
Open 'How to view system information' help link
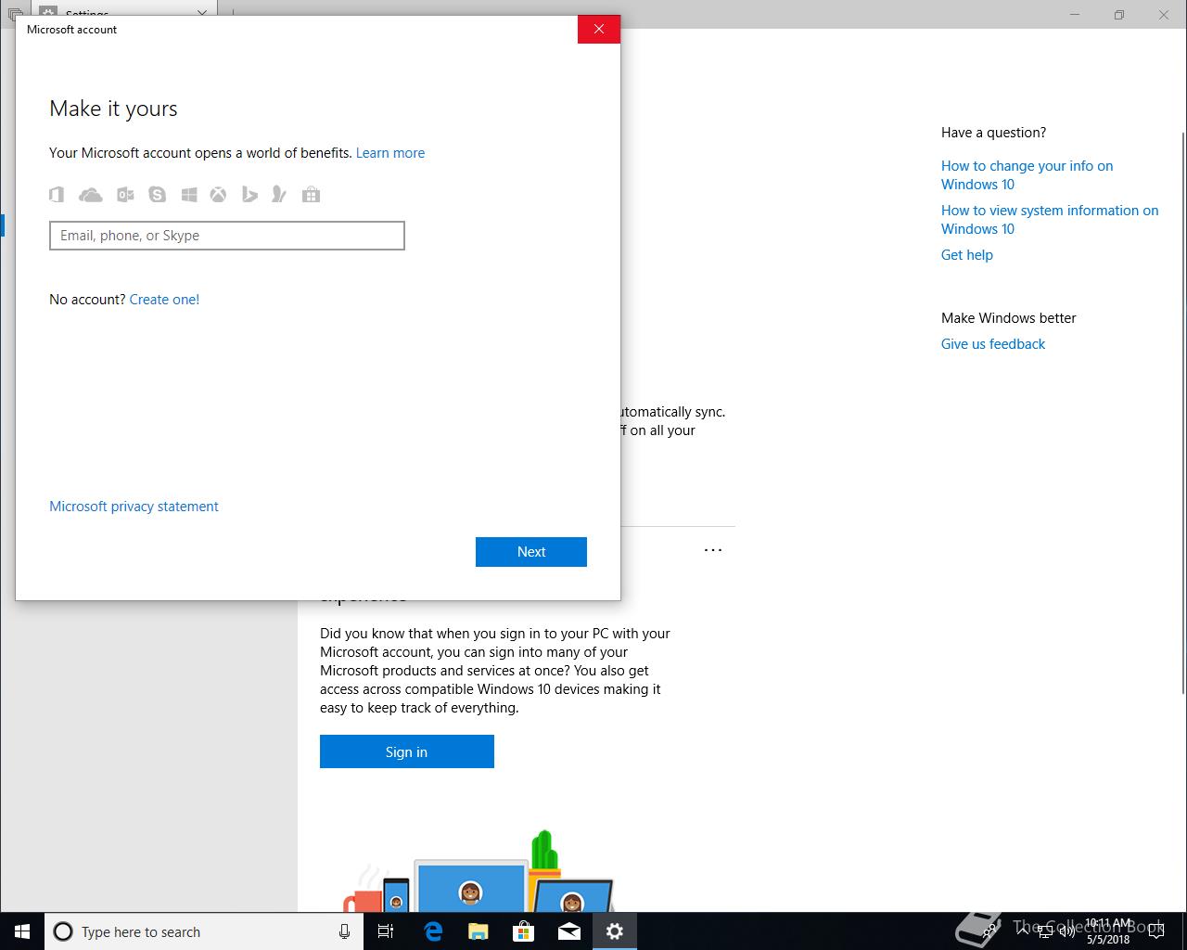[x=1050, y=220]
